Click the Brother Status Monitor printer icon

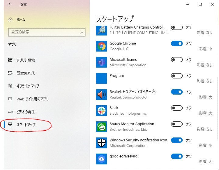[102, 127]
